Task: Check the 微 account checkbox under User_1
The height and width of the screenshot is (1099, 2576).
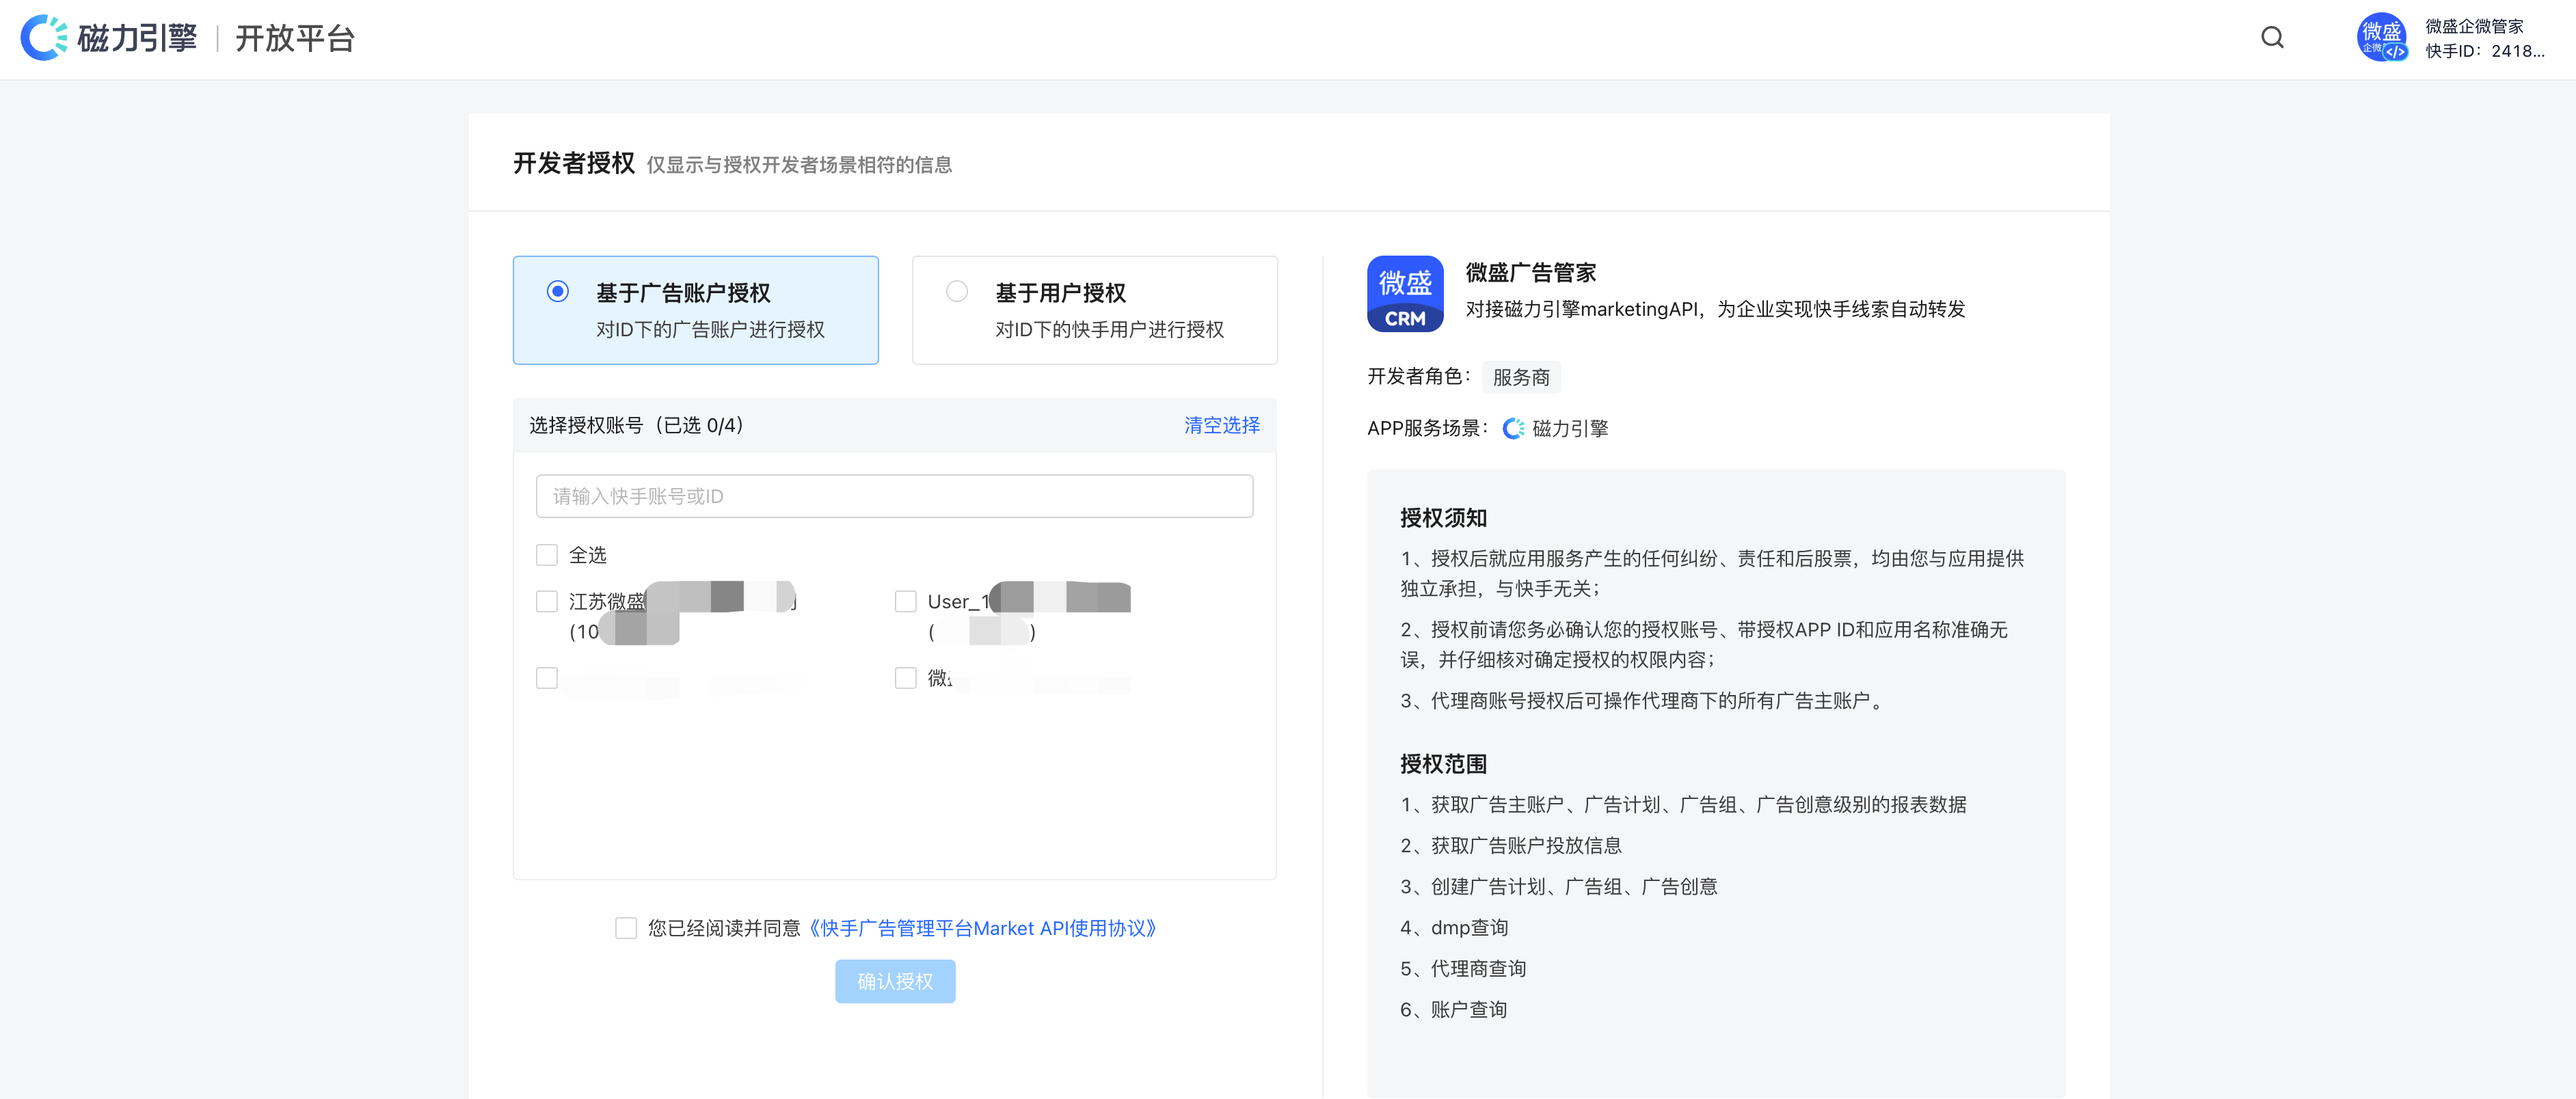Action: click(905, 678)
